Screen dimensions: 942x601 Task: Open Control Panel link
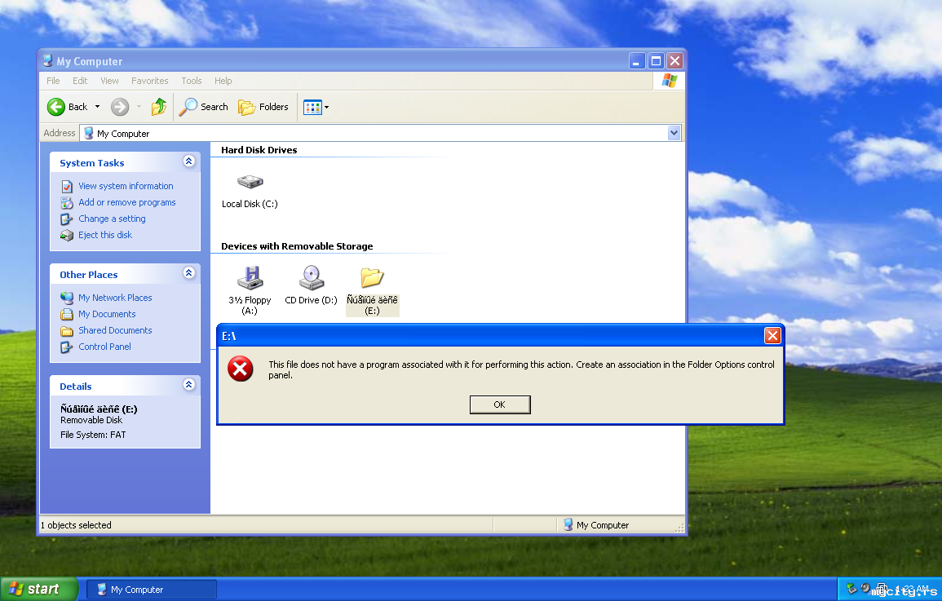pos(104,347)
